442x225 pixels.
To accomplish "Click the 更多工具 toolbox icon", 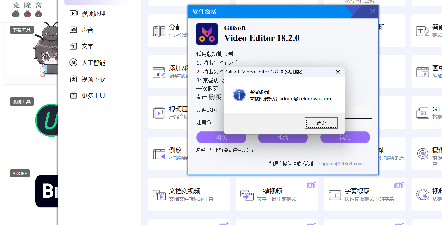I will pos(73,95).
